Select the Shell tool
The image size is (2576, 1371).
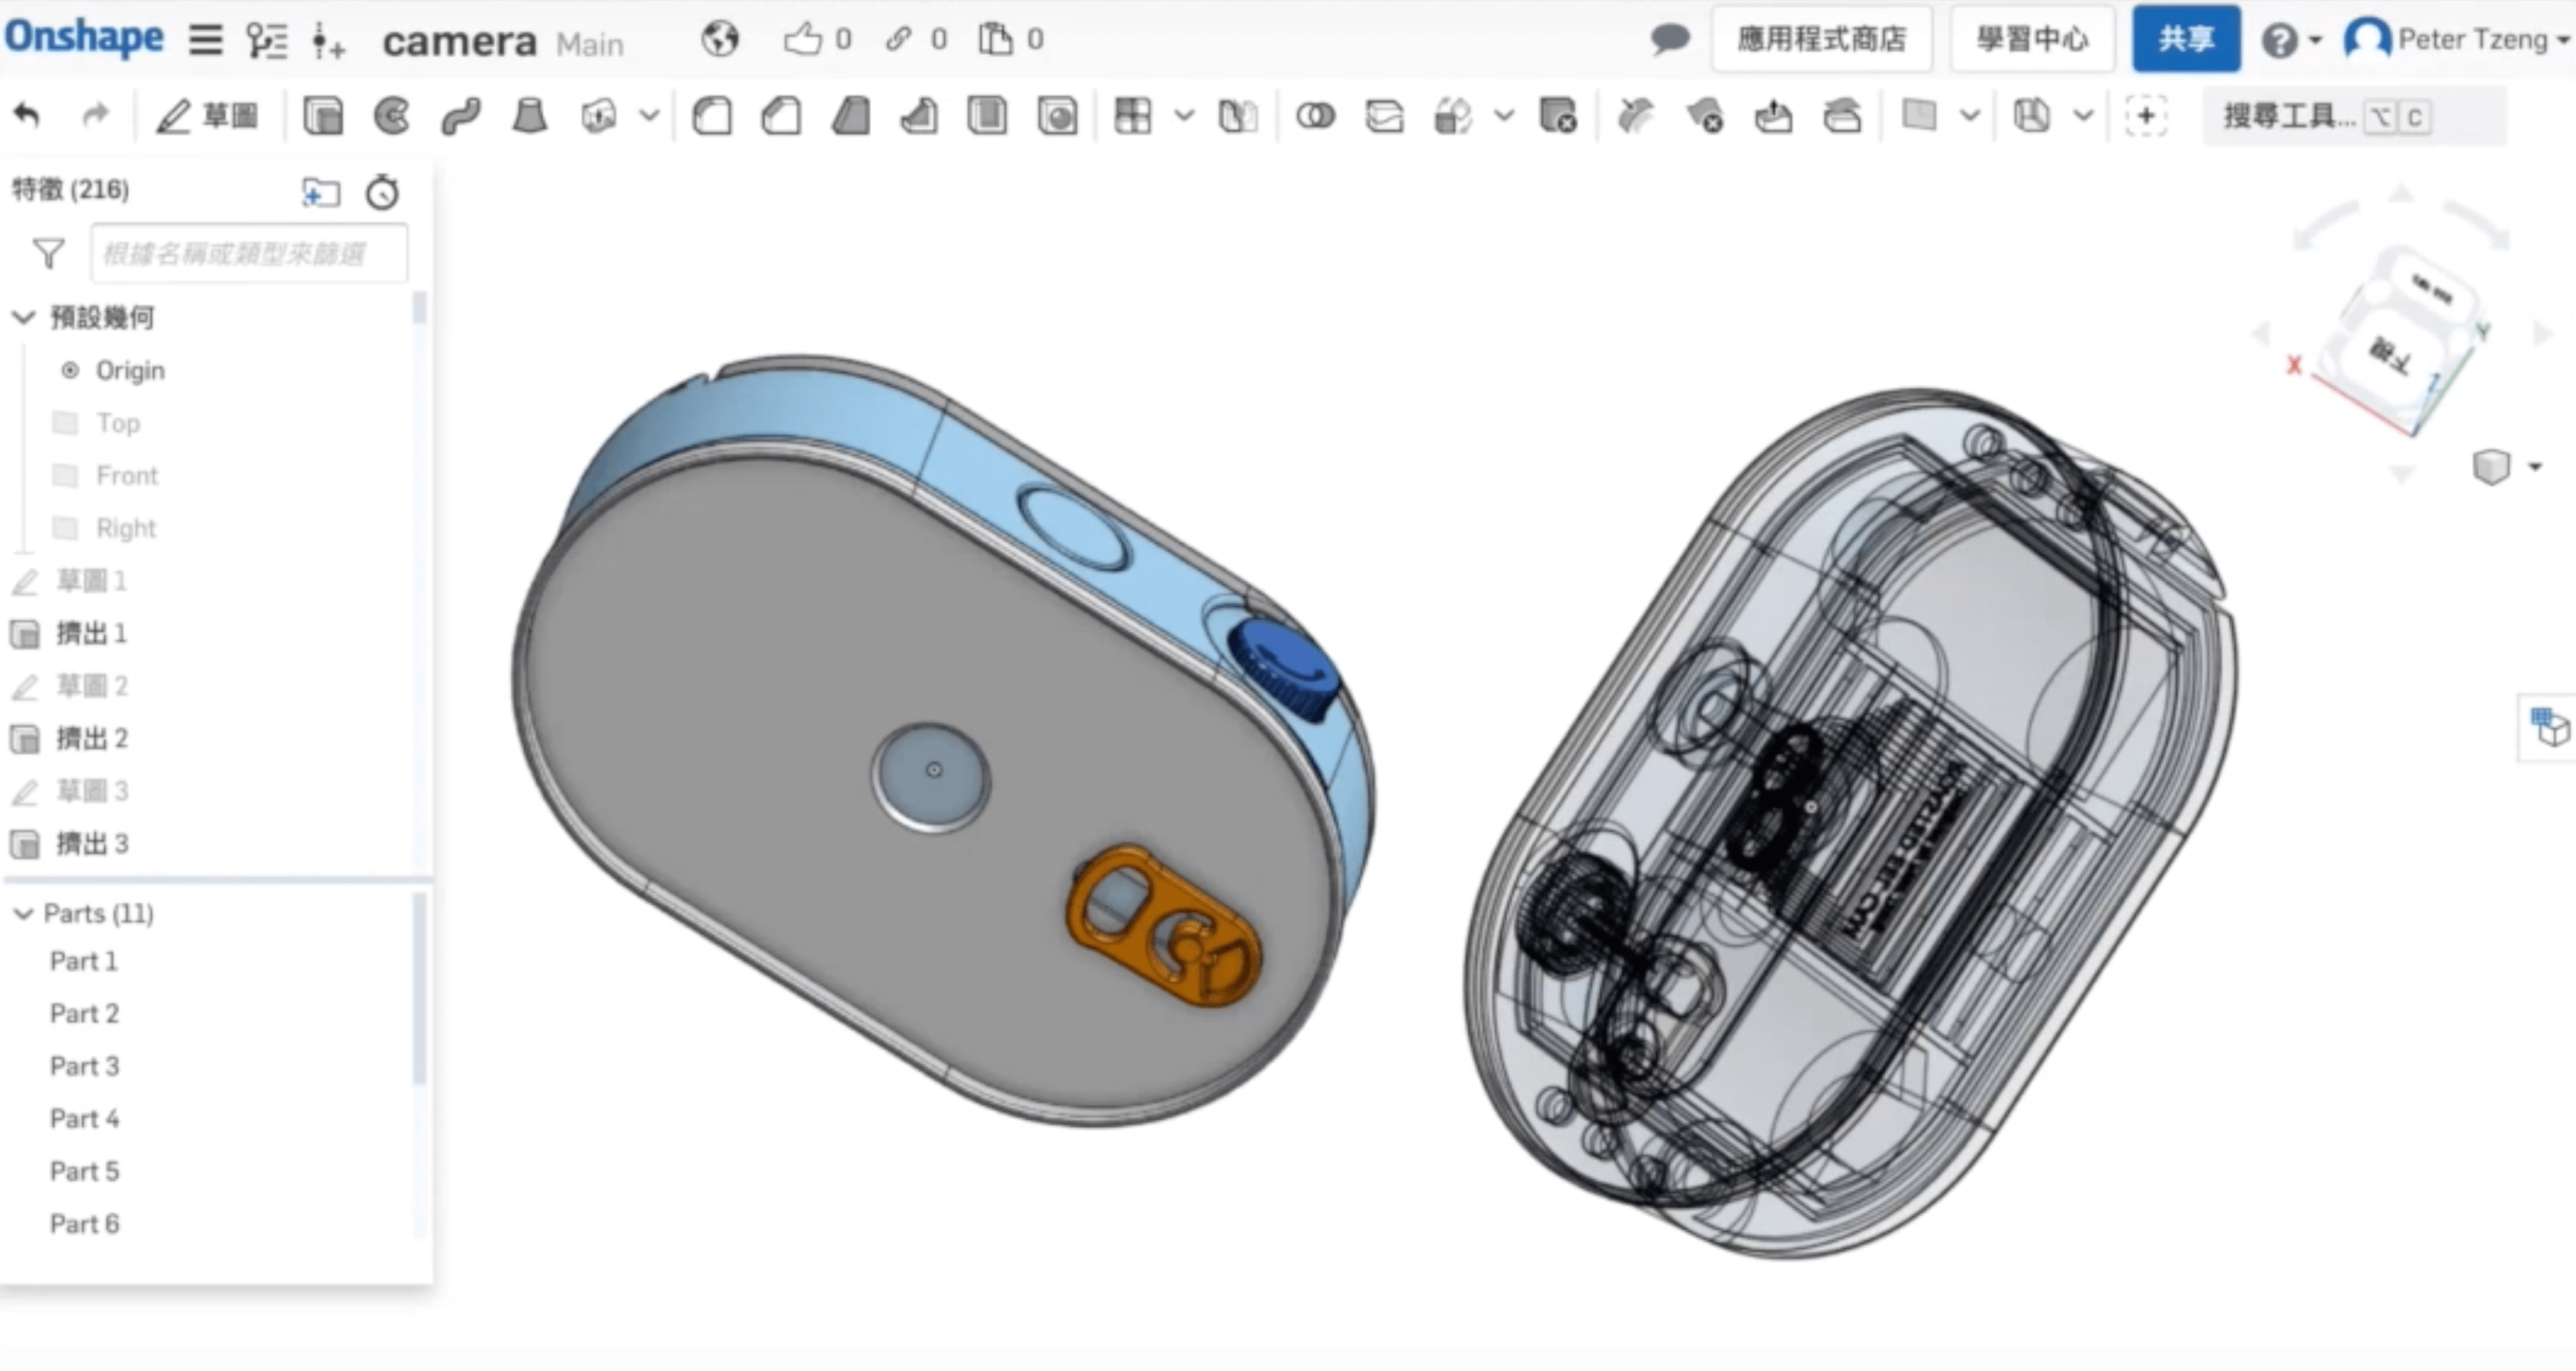pos(987,117)
